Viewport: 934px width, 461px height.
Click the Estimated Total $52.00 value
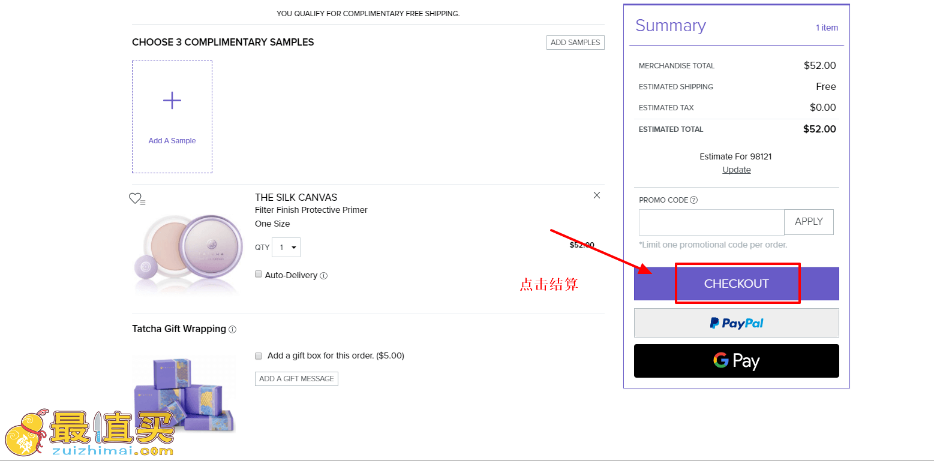point(820,129)
